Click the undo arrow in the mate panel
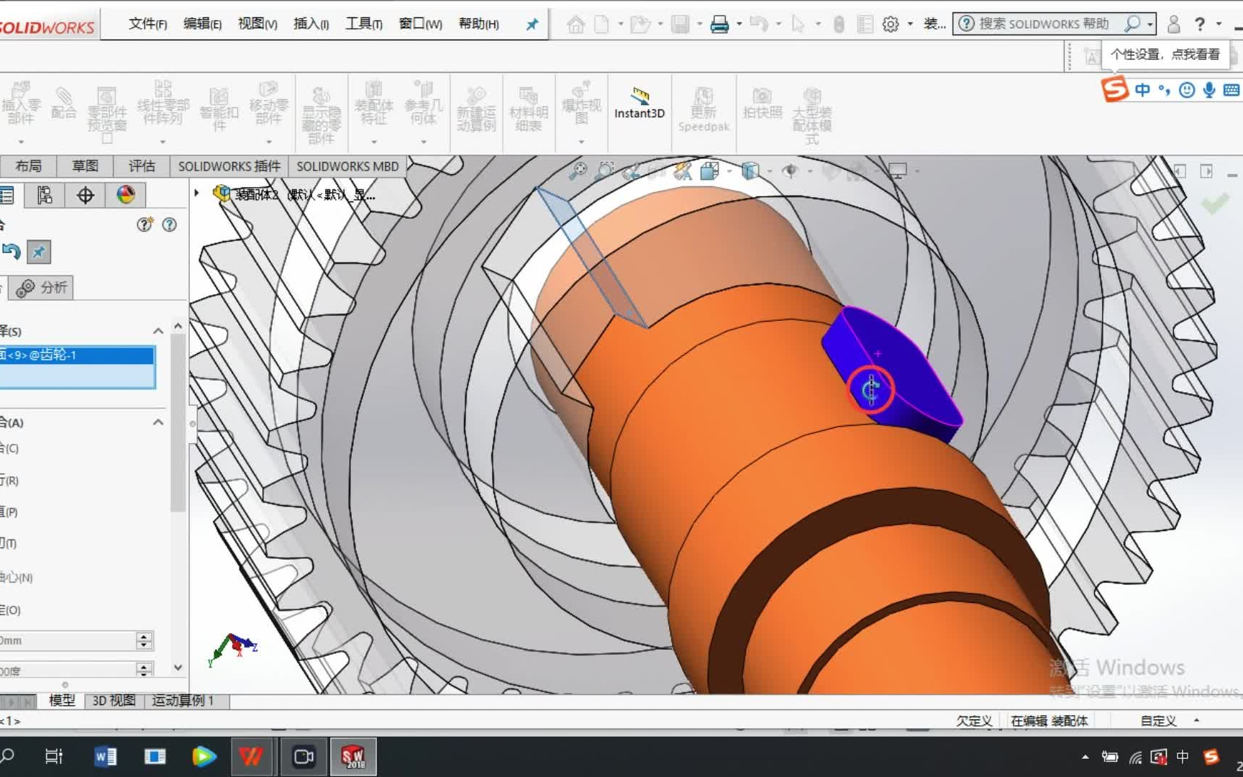This screenshot has height=777, width=1243. click(x=11, y=252)
